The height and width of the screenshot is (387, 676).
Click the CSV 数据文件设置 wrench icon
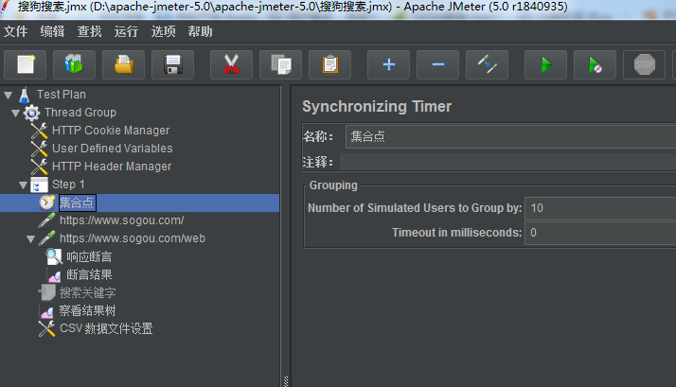pos(46,329)
